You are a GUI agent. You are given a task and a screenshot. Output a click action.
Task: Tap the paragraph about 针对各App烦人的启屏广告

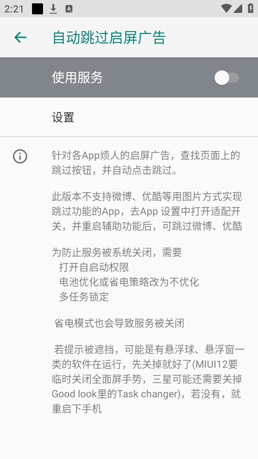[146, 163]
